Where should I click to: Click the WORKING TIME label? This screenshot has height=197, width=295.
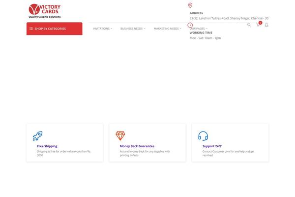tap(201, 33)
